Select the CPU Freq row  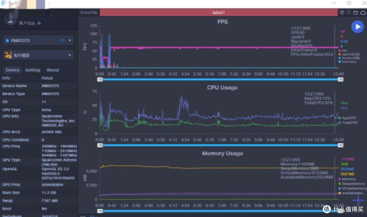coord(39,151)
